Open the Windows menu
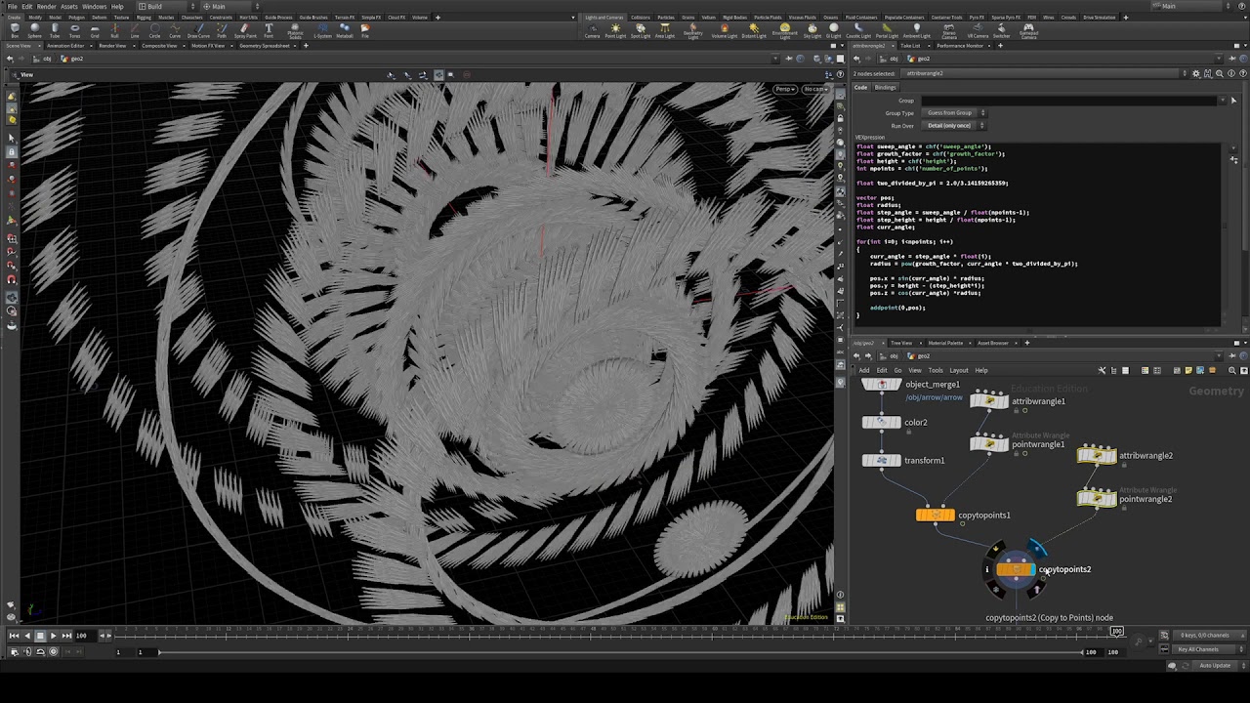The width and height of the screenshot is (1250, 703). (94, 6)
